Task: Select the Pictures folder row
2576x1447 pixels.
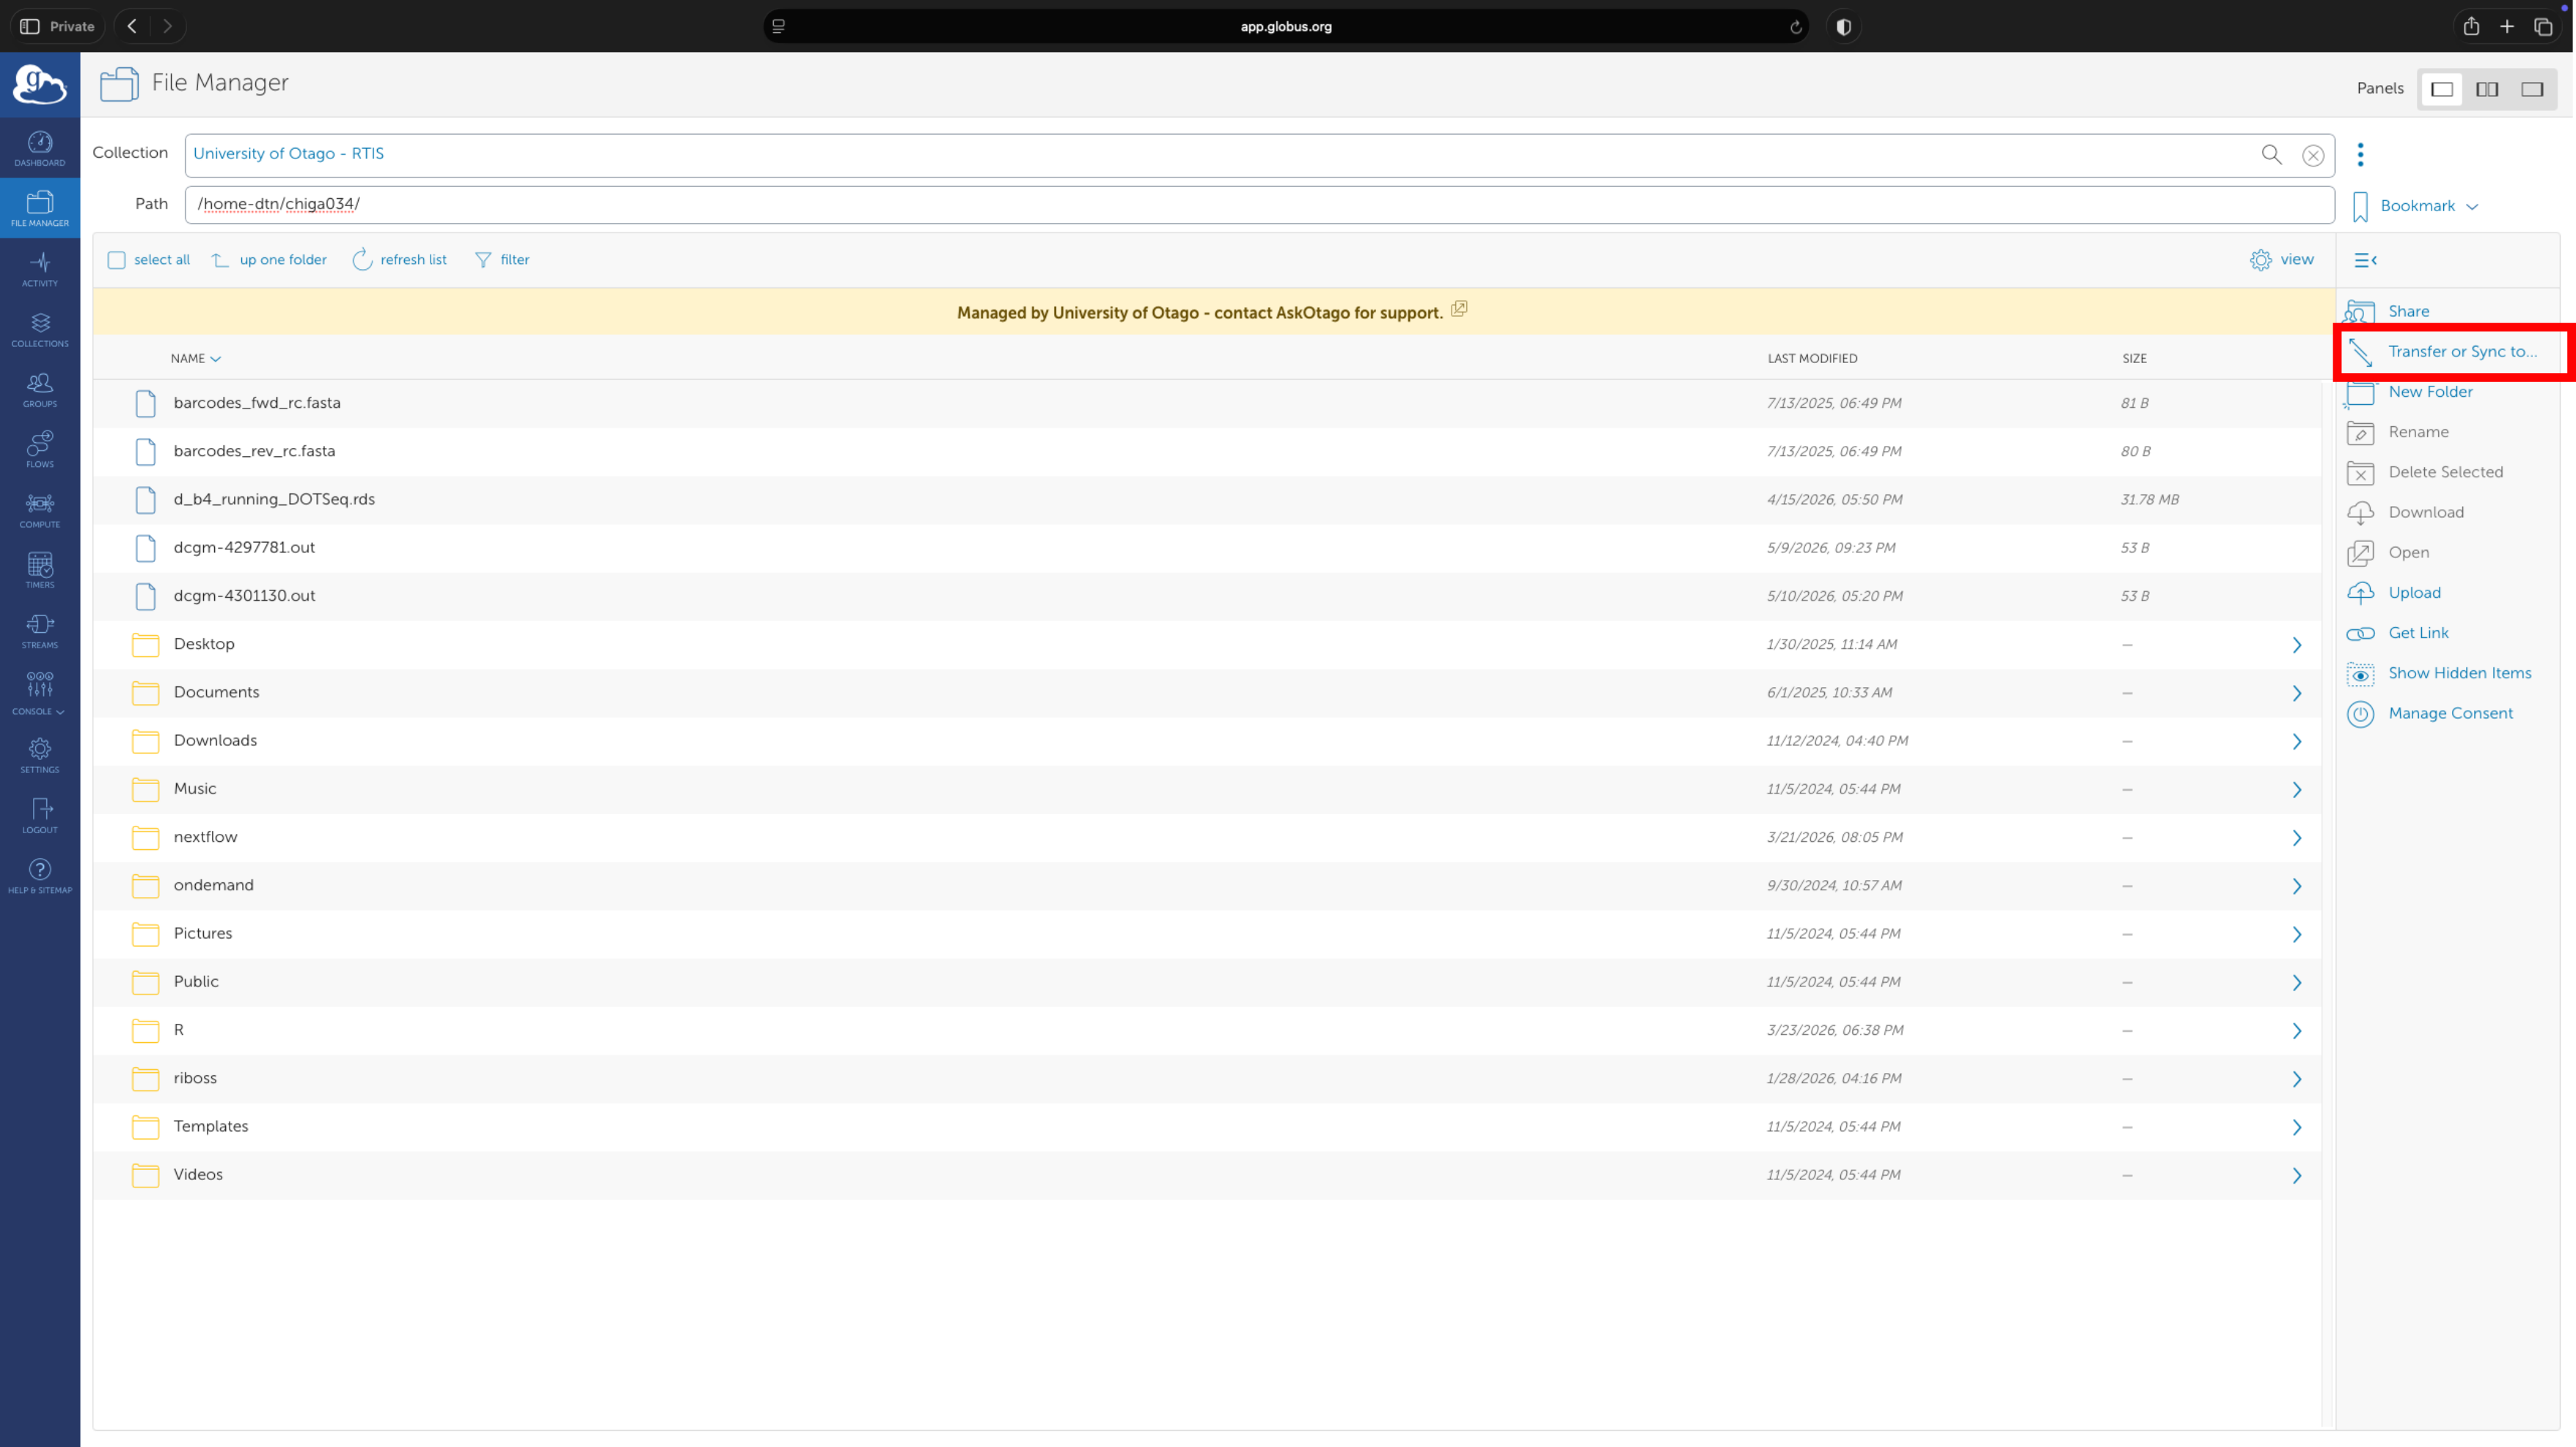Action: (x=1207, y=934)
